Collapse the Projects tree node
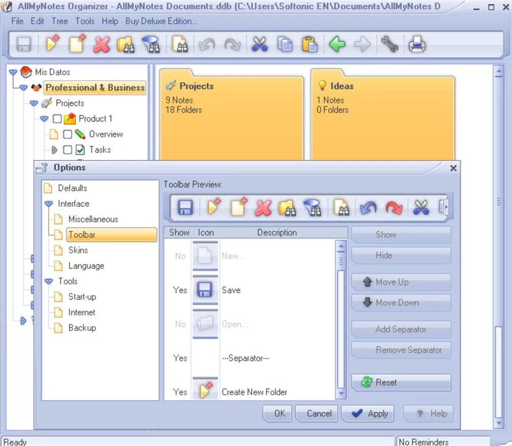The height and width of the screenshot is (446, 512). pyautogui.click(x=34, y=103)
